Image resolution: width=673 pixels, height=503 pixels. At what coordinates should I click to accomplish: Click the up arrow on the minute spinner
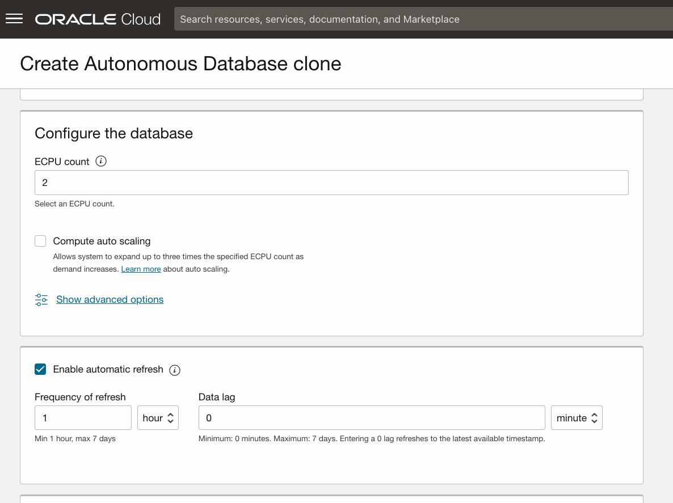coord(595,415)
